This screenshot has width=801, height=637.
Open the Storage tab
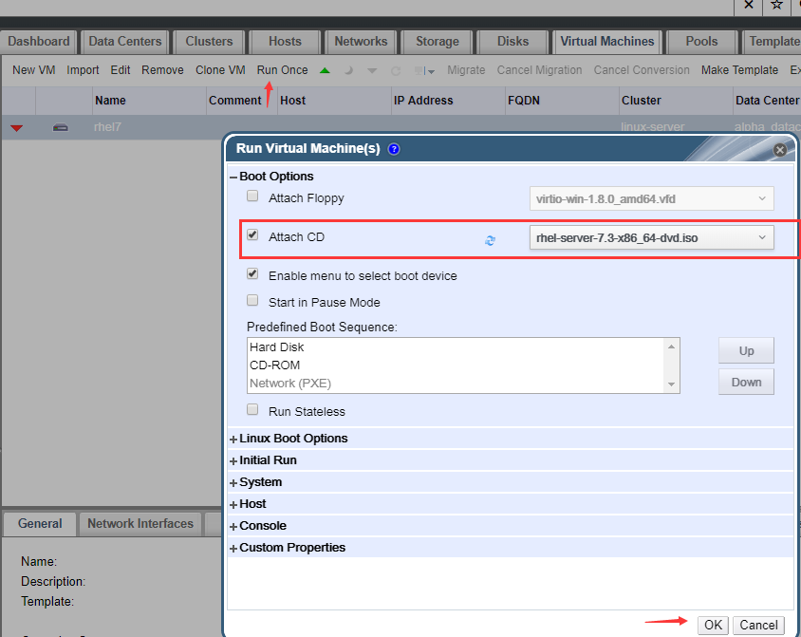(438, 42)
